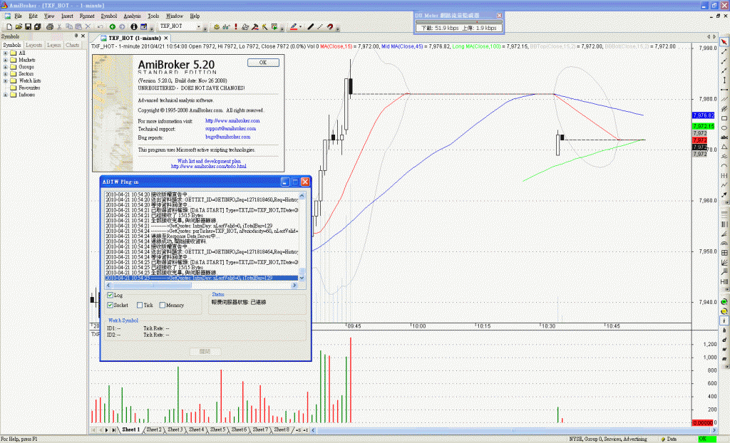730x443 pixels.
Task: Expand the All tree node
Action: click(6, 53)
